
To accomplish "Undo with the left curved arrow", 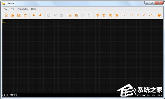I will [34, 15].
